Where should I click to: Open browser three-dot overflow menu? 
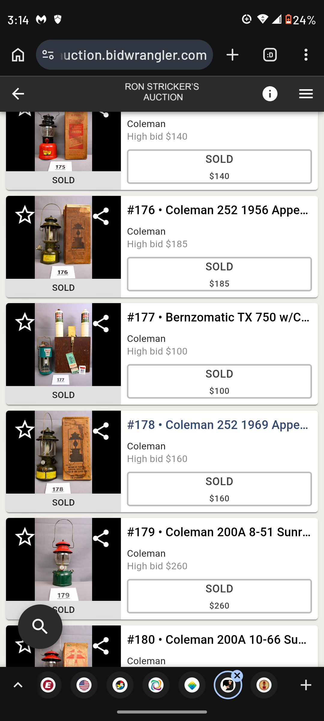[306, 55]
